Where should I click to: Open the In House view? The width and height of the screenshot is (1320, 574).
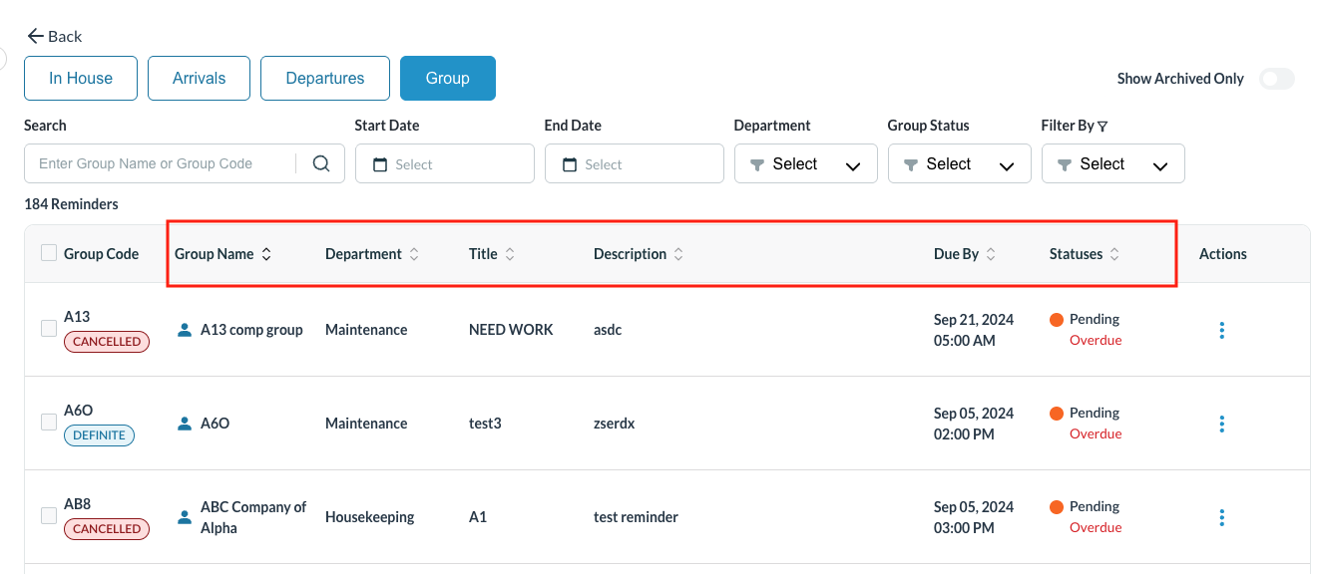click(x=81, y=79)
